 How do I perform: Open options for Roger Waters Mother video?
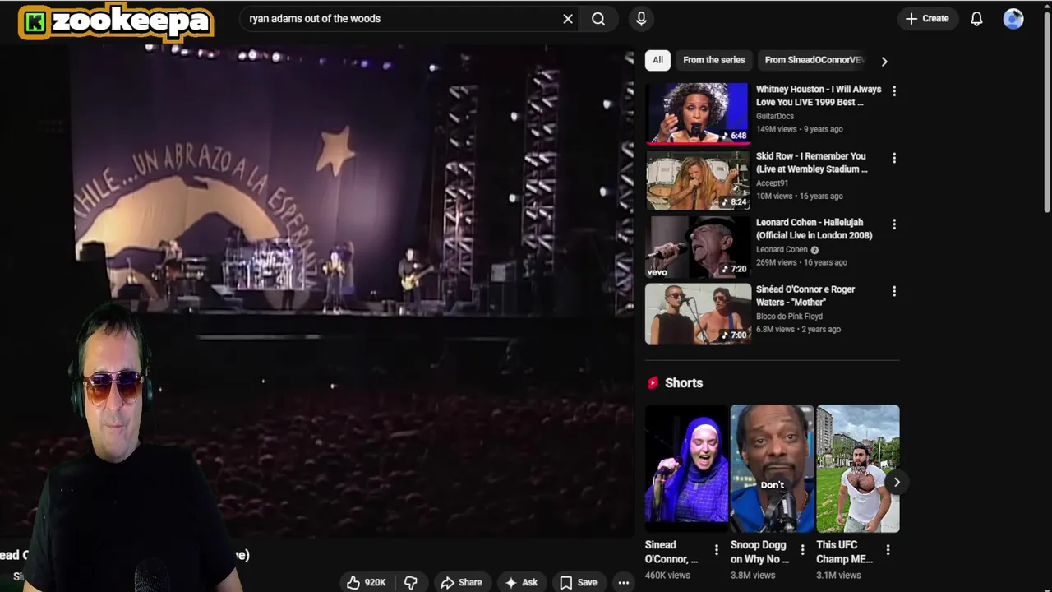tap(894, 291)
